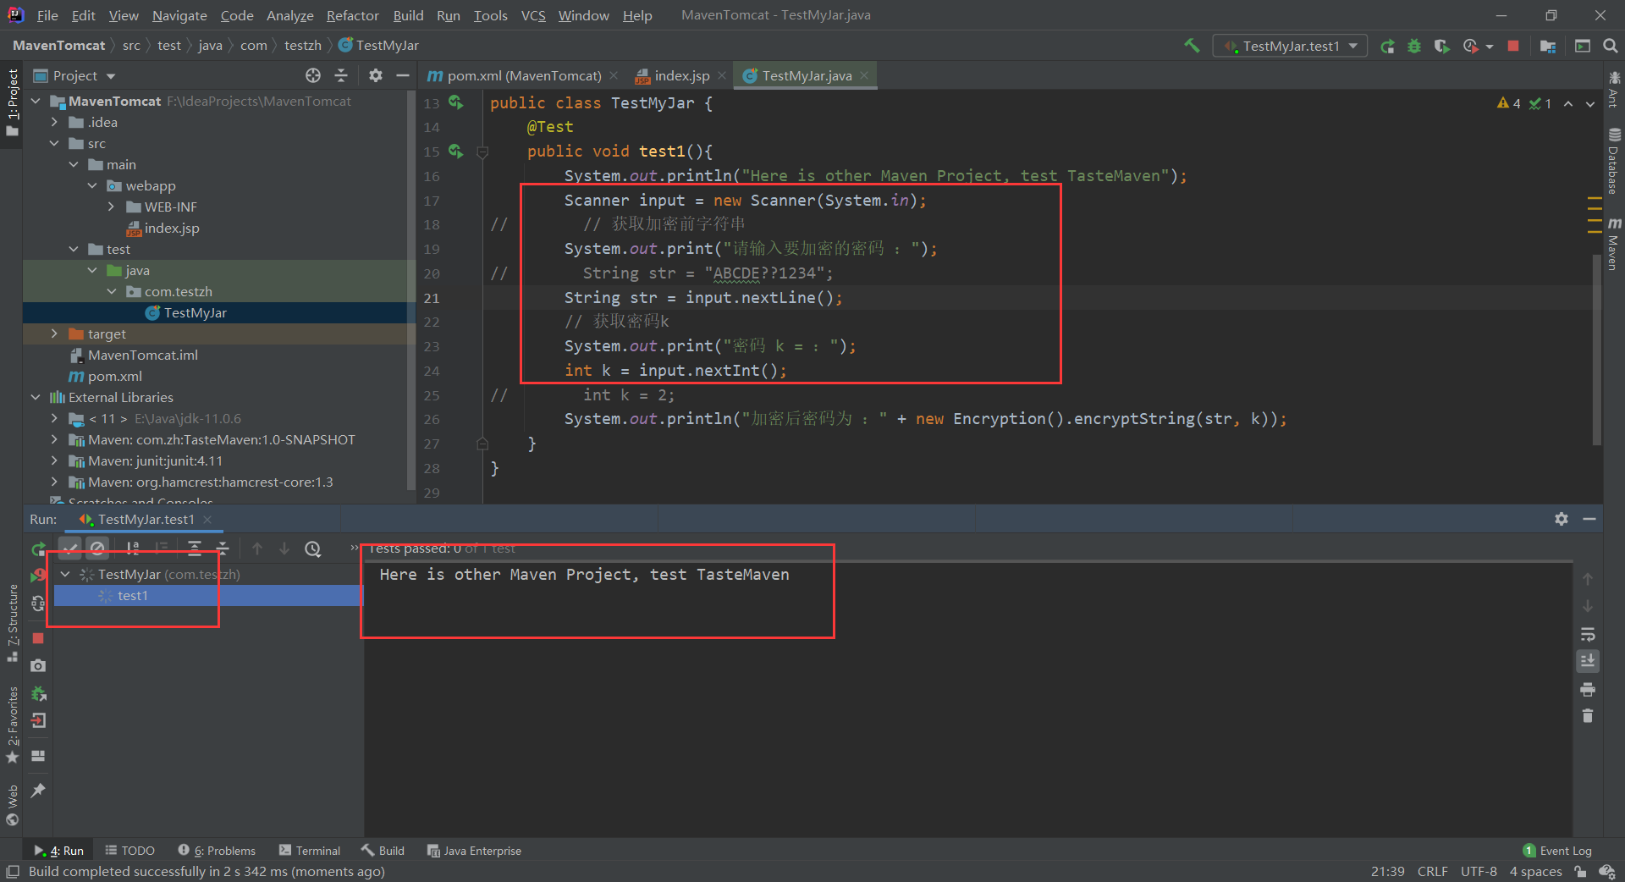The image size is (1625, 882).
Task: Hide the Project tool window
Action: click(x=403, y=75)
